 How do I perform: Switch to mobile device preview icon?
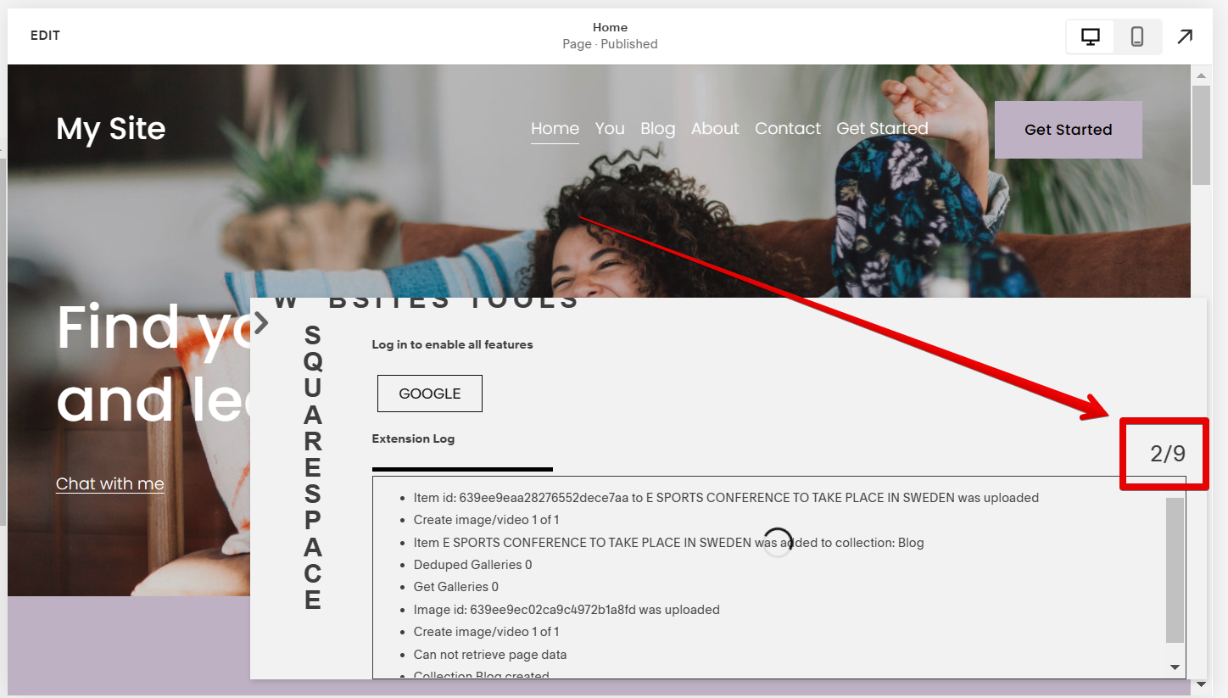(x=1137, y=37)
